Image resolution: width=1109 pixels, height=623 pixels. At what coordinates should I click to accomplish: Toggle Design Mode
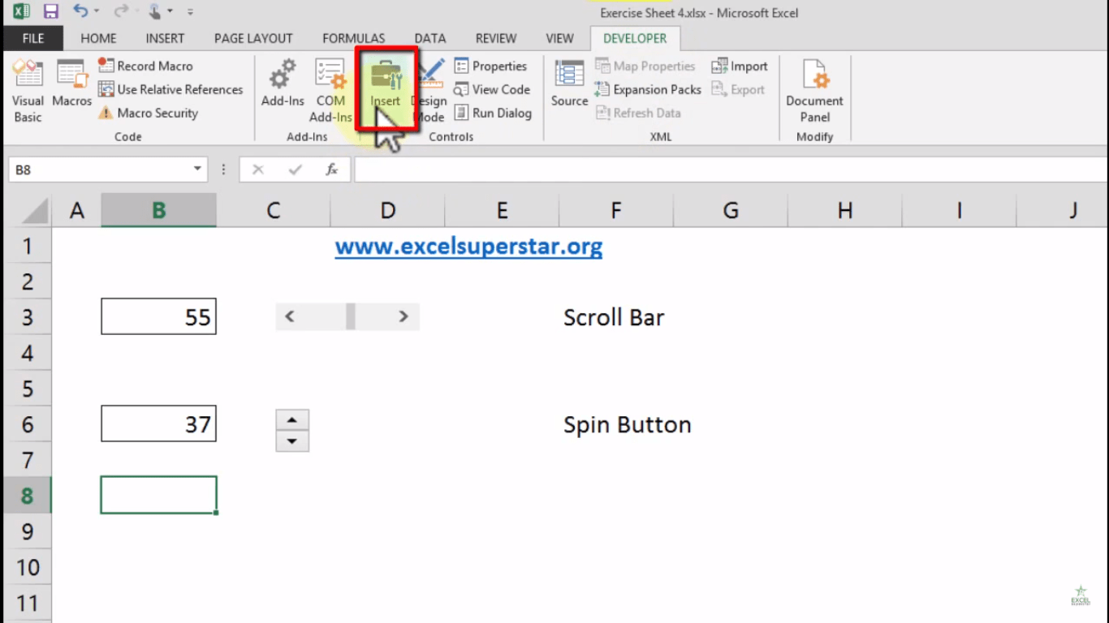point(429,92)
